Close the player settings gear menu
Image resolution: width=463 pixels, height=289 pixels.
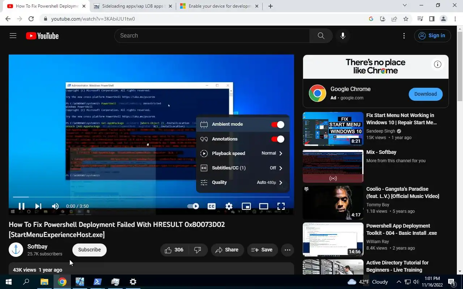[229, 206]
